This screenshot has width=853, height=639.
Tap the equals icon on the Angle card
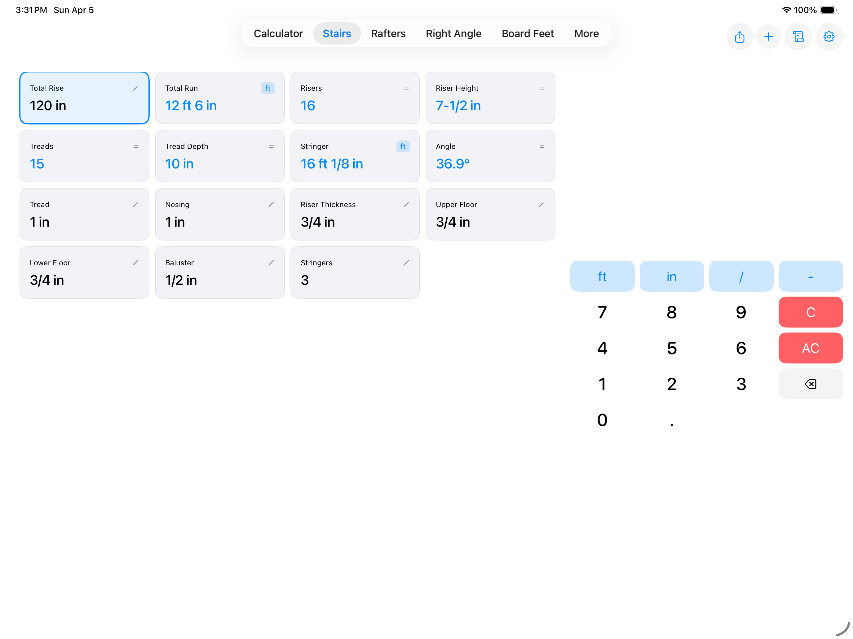542,146
